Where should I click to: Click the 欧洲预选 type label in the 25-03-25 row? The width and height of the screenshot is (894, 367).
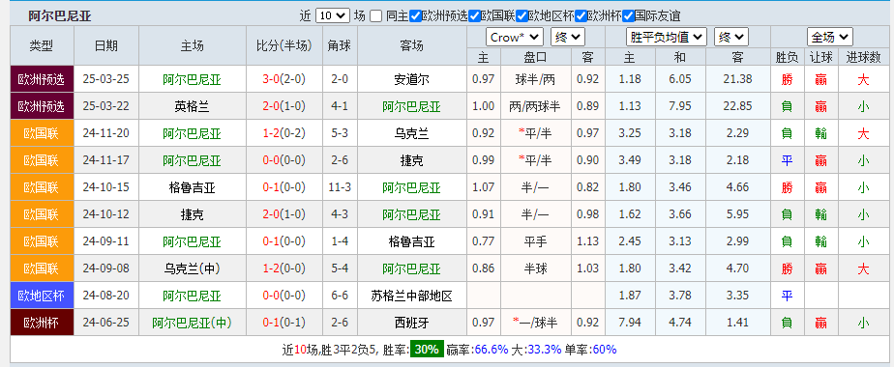pyautogui.click(x=43, y=79)
